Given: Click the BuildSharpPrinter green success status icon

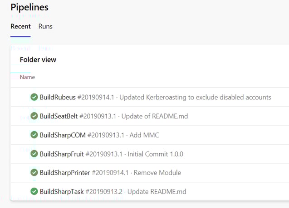Looking at the screenshot, I should coord(34,172).
